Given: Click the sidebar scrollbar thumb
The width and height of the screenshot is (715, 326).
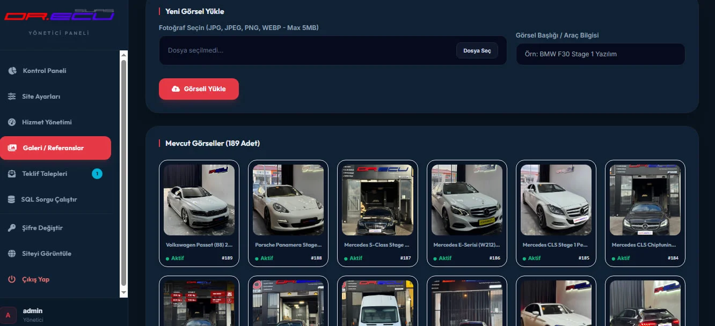Looking at the screenshot, I should [x=123, y=173].
